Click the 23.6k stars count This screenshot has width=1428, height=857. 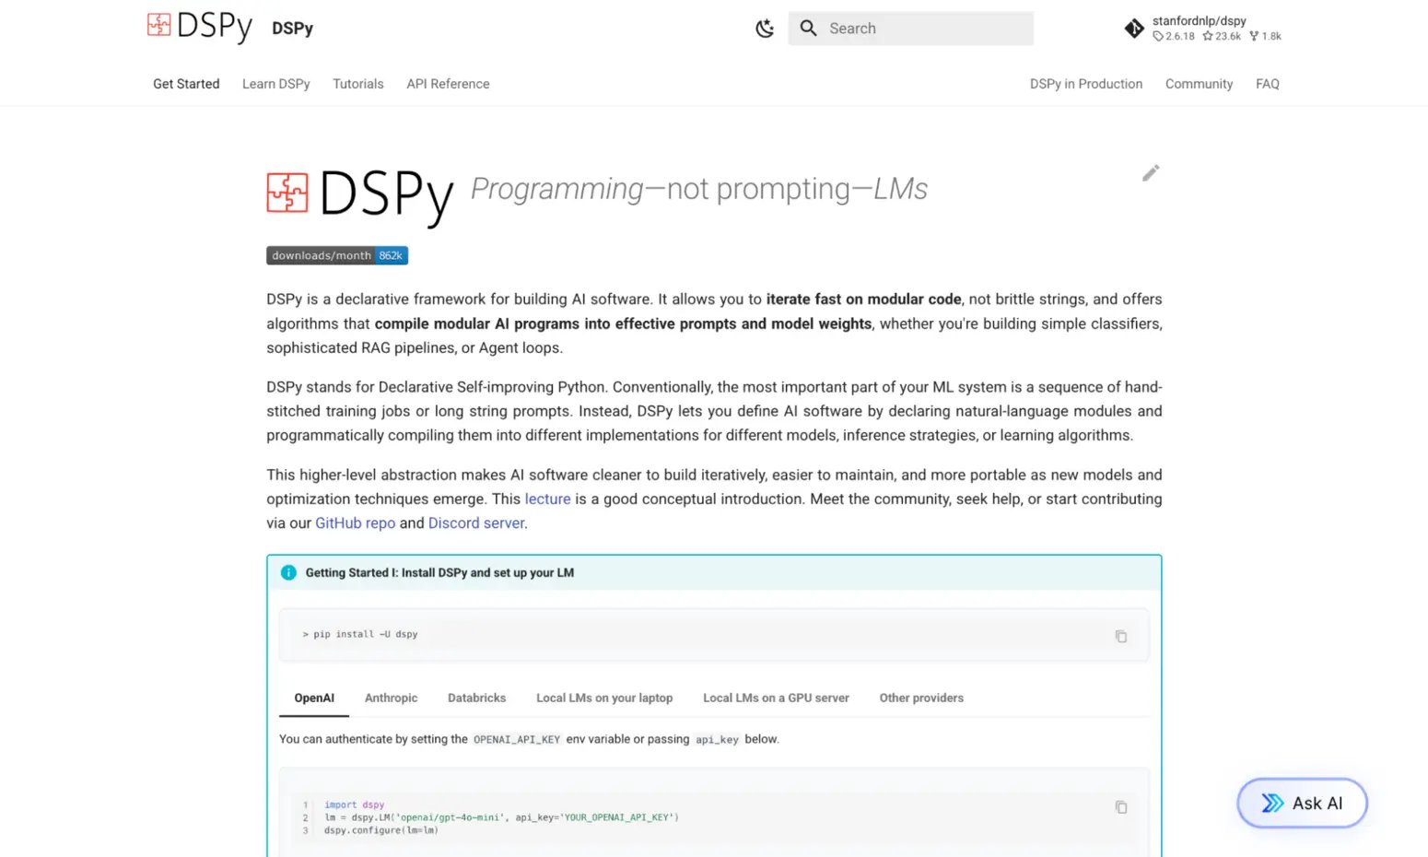click(1222, 36)
